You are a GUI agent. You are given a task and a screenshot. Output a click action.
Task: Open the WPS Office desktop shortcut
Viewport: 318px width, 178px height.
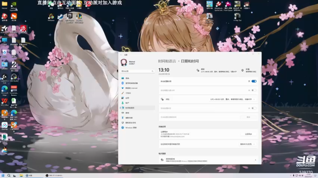click(x=4, y=102)
